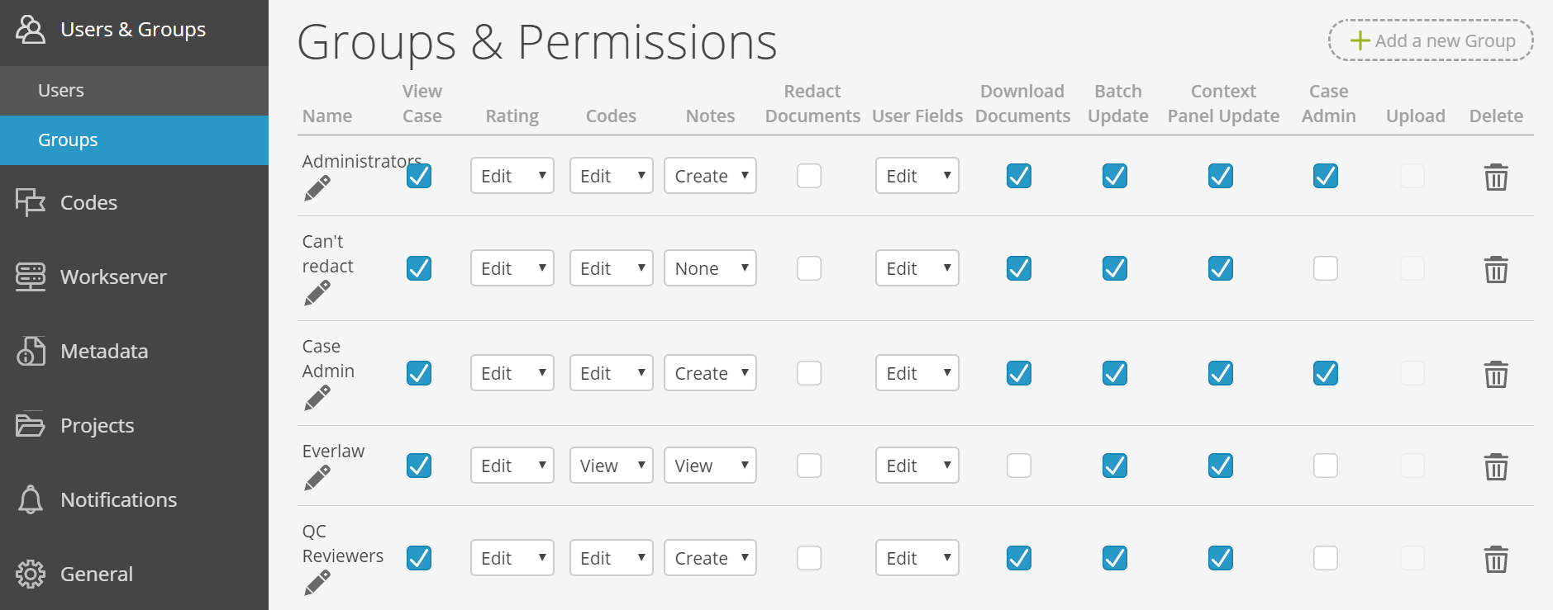Uncheck Download Documents for Can't redact
The height and width of the screenshot is (610, 1553).
pos(1019,268)
